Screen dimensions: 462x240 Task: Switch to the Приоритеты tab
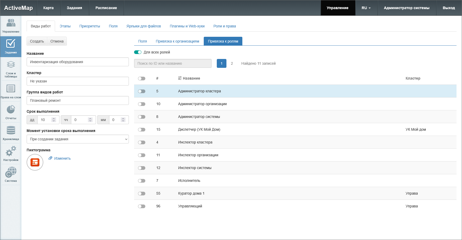pyautogui.click(x=89, y=26)
